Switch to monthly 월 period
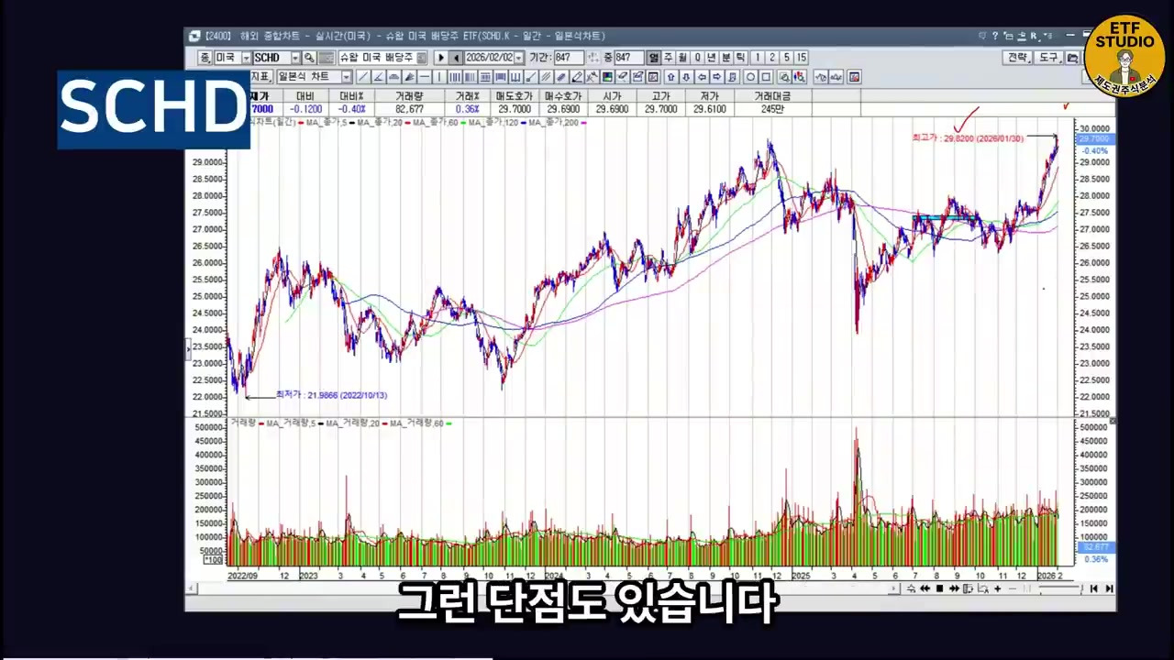Viewport: 1174px width, 660px height. pyautogui.click(x=681, y=58)
